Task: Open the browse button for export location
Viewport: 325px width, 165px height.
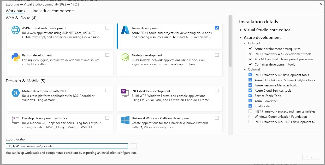Action: 133,146
